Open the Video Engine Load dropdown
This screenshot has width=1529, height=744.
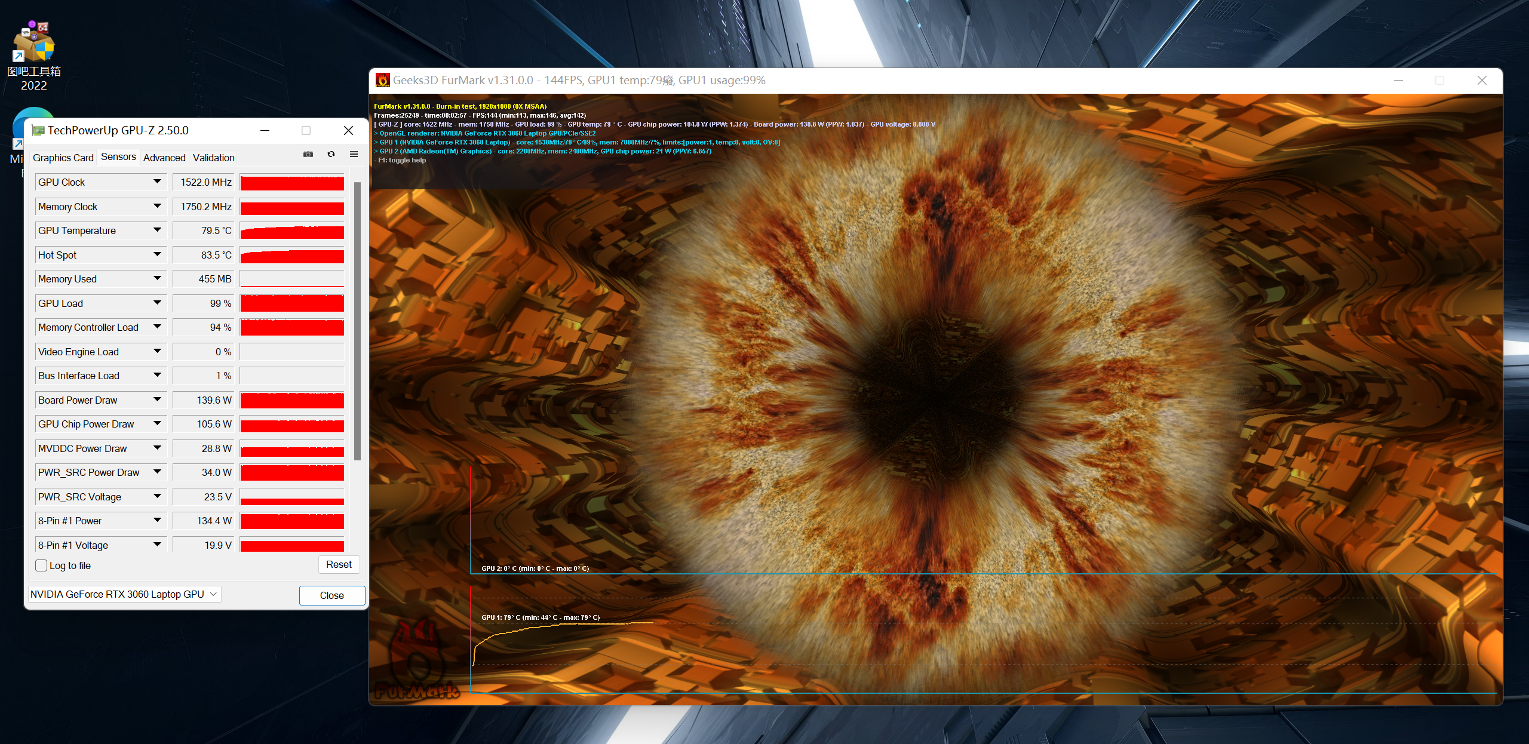(157, 351)
